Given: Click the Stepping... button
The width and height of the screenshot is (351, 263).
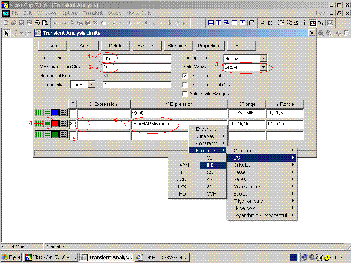Looking at the screenshot, I should [178, 46].
